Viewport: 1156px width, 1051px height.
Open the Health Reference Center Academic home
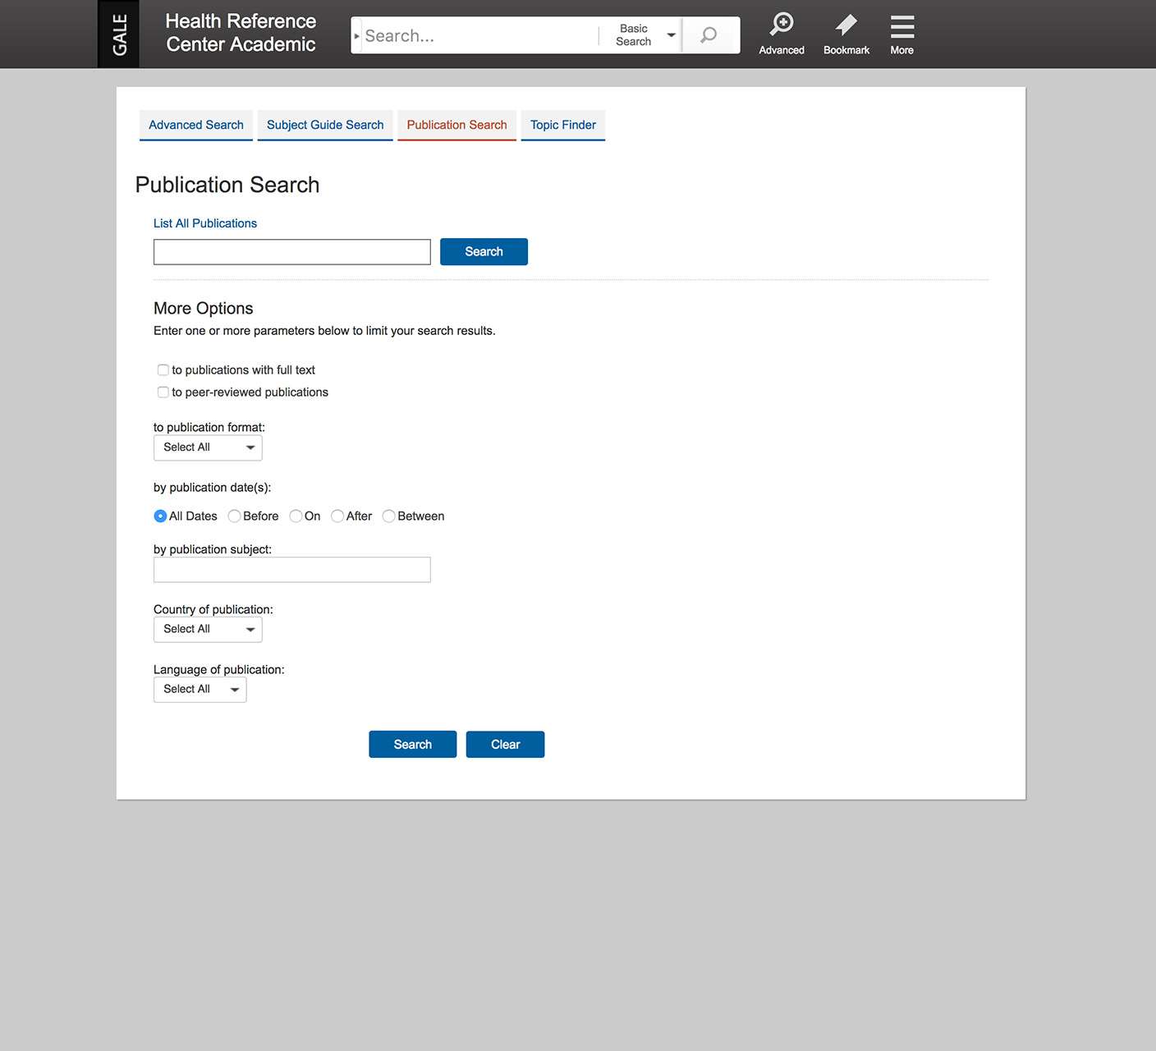pos(241,33)
